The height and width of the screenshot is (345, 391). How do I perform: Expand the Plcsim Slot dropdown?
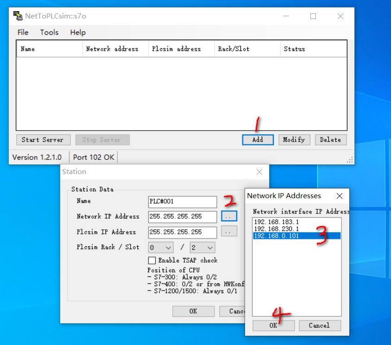pyautogui.click(x=202, y=247)
